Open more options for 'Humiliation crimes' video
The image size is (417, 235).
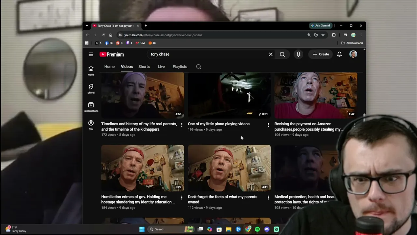pos(181,197)
